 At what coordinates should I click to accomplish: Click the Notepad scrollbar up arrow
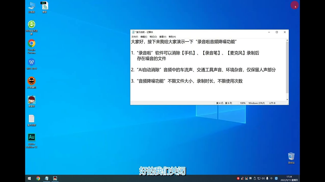[287, 40]
